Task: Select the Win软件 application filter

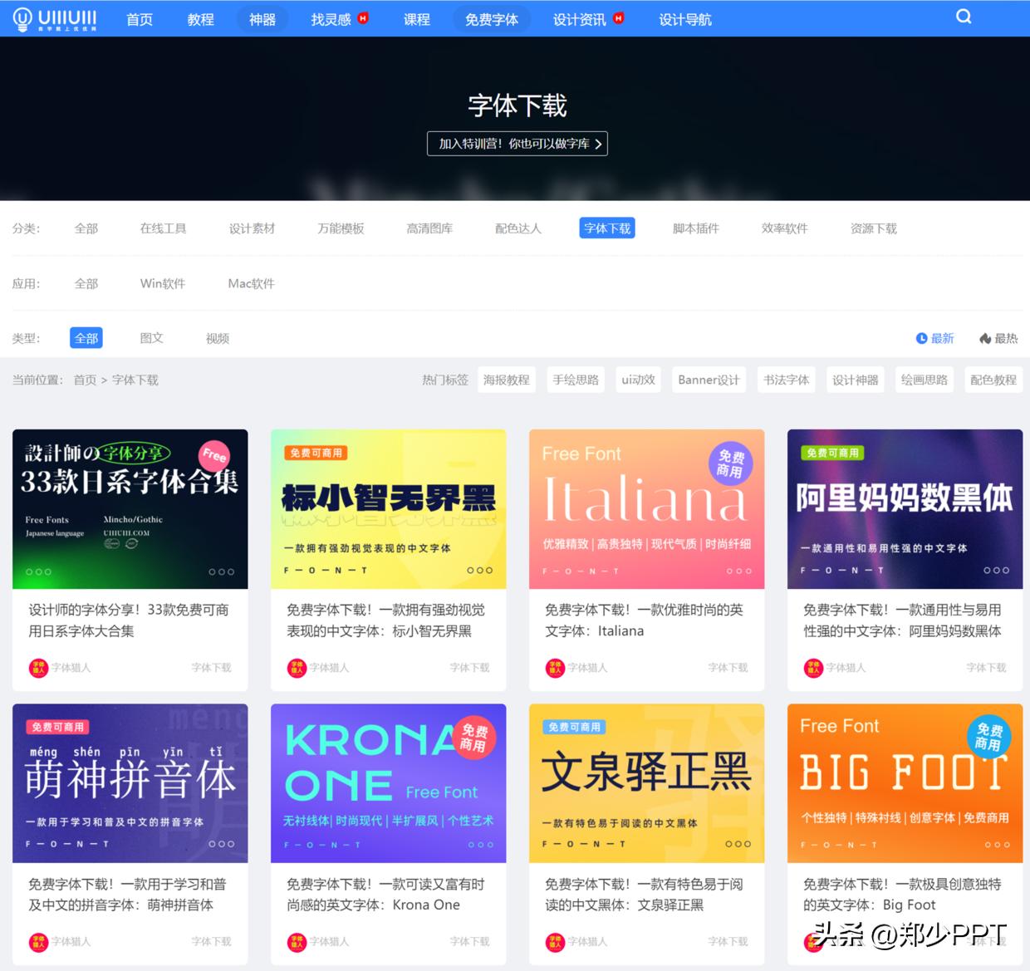Action: tap(163, 283)
